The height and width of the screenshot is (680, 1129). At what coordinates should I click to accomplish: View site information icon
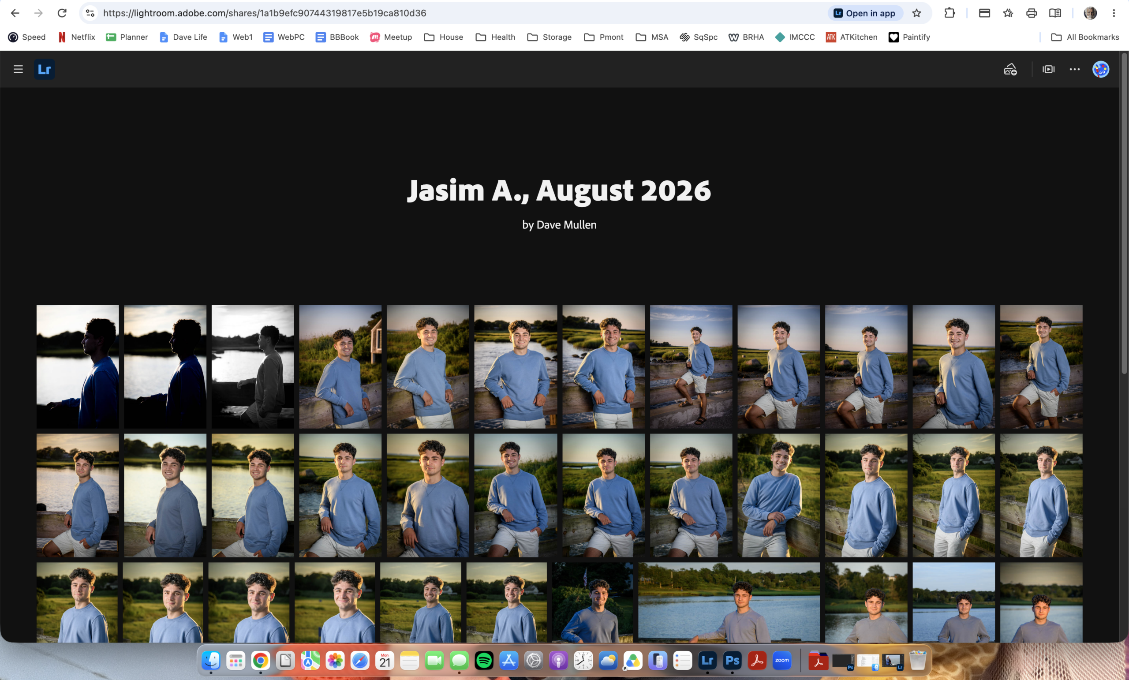[x=90, y=13]
